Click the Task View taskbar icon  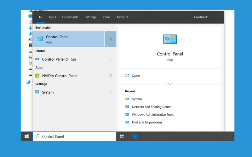point(122,136)
